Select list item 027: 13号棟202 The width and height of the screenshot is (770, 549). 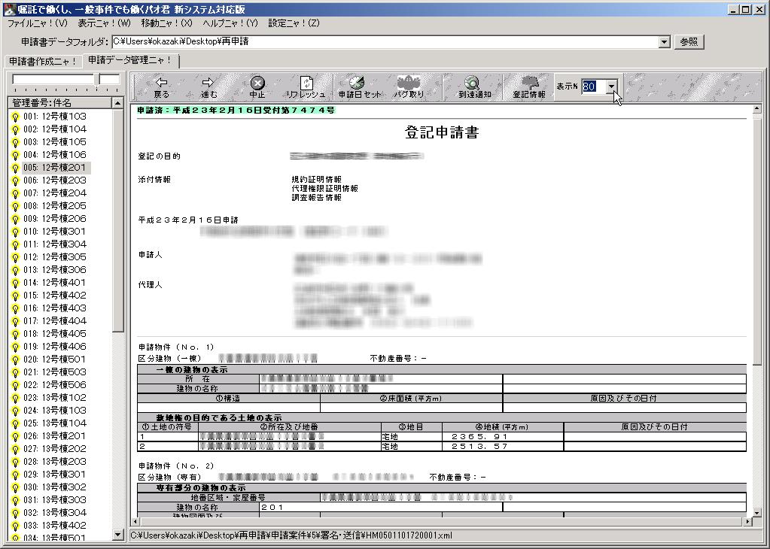point(54,449)
